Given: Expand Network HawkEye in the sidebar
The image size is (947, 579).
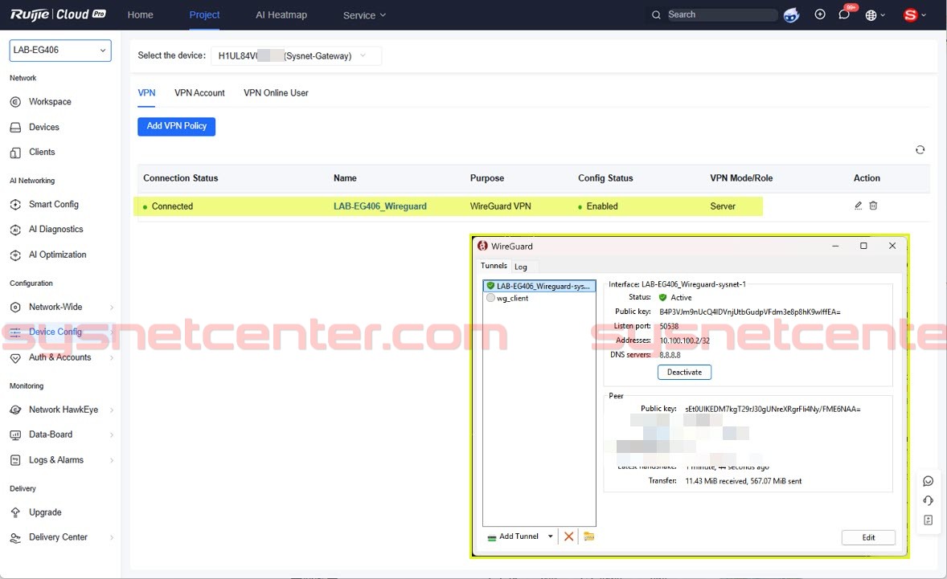Looking at the screenshot, I should (63, 410).
